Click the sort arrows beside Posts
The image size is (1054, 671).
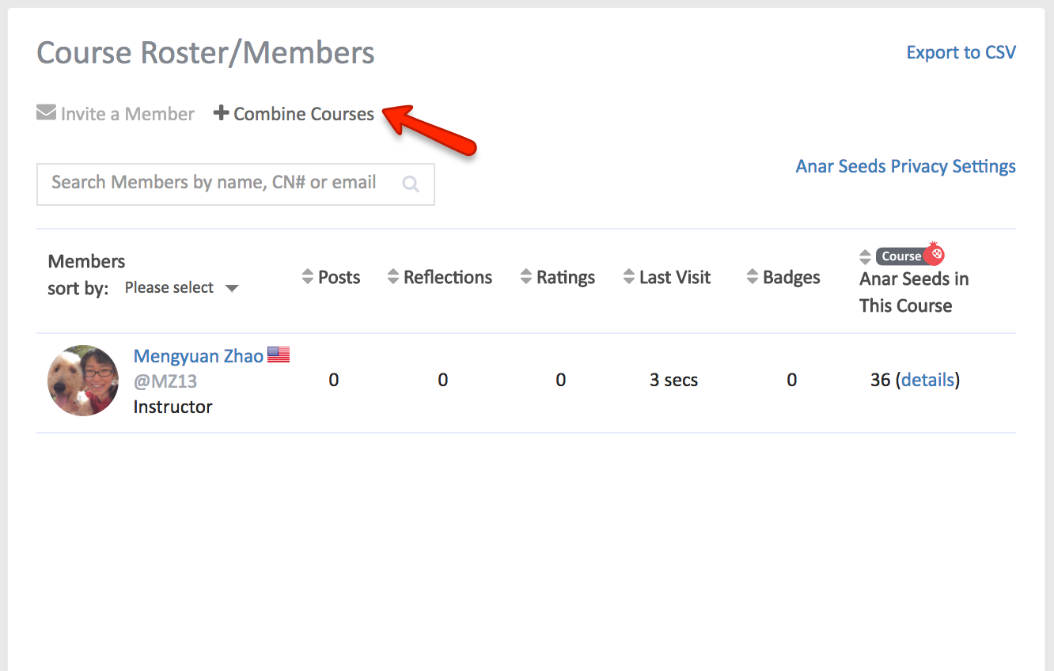pyautogui.click(x=308, y=277)
